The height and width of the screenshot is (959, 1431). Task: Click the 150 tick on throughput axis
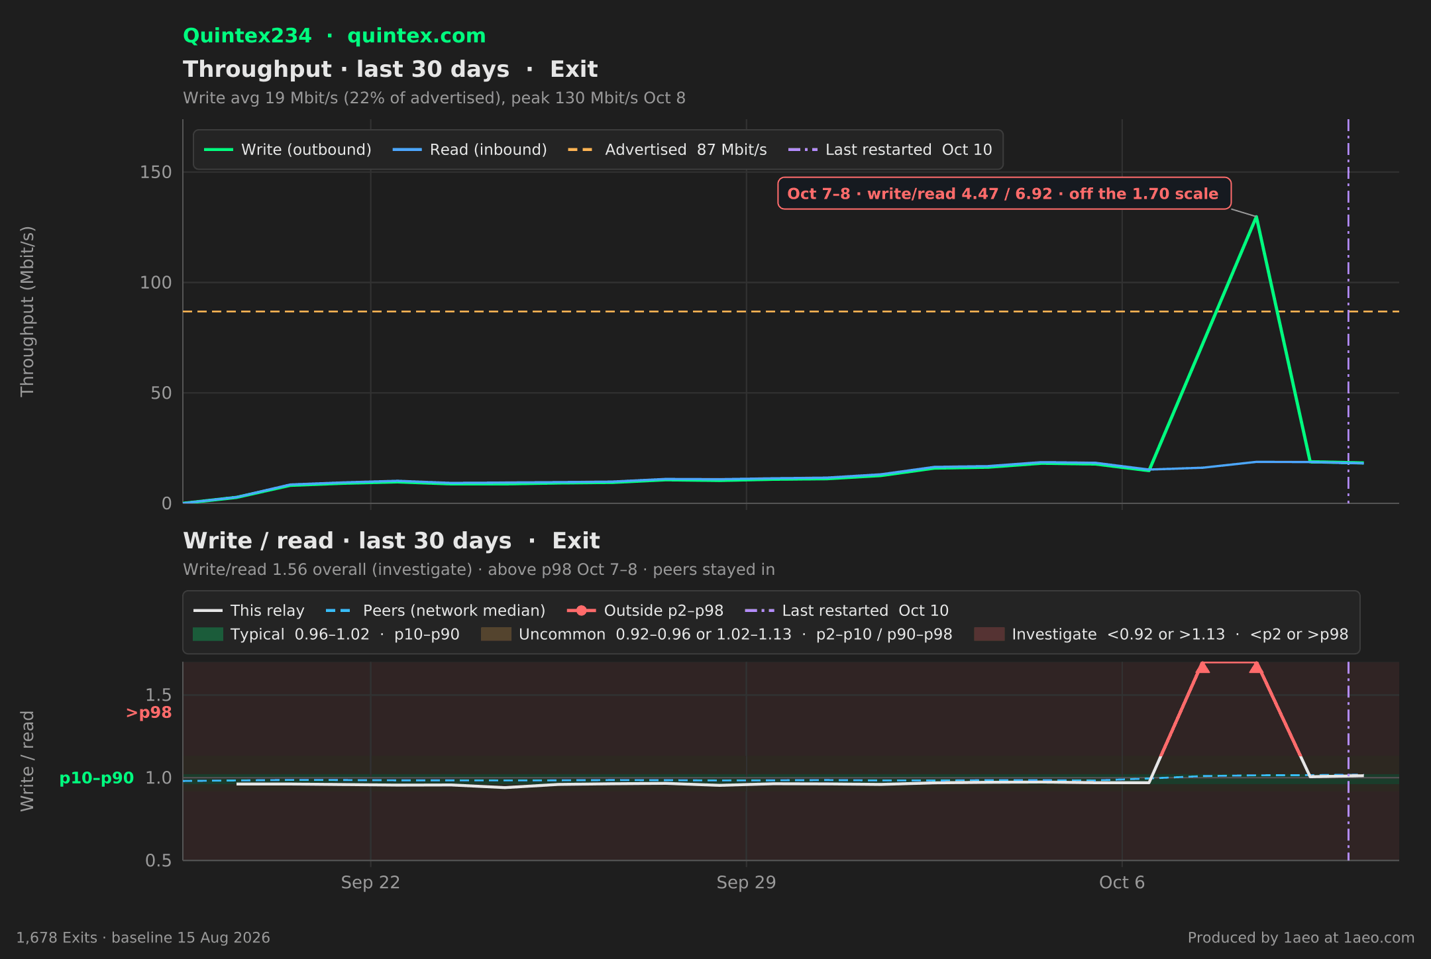pyautogui.click(x=156, y=172)
